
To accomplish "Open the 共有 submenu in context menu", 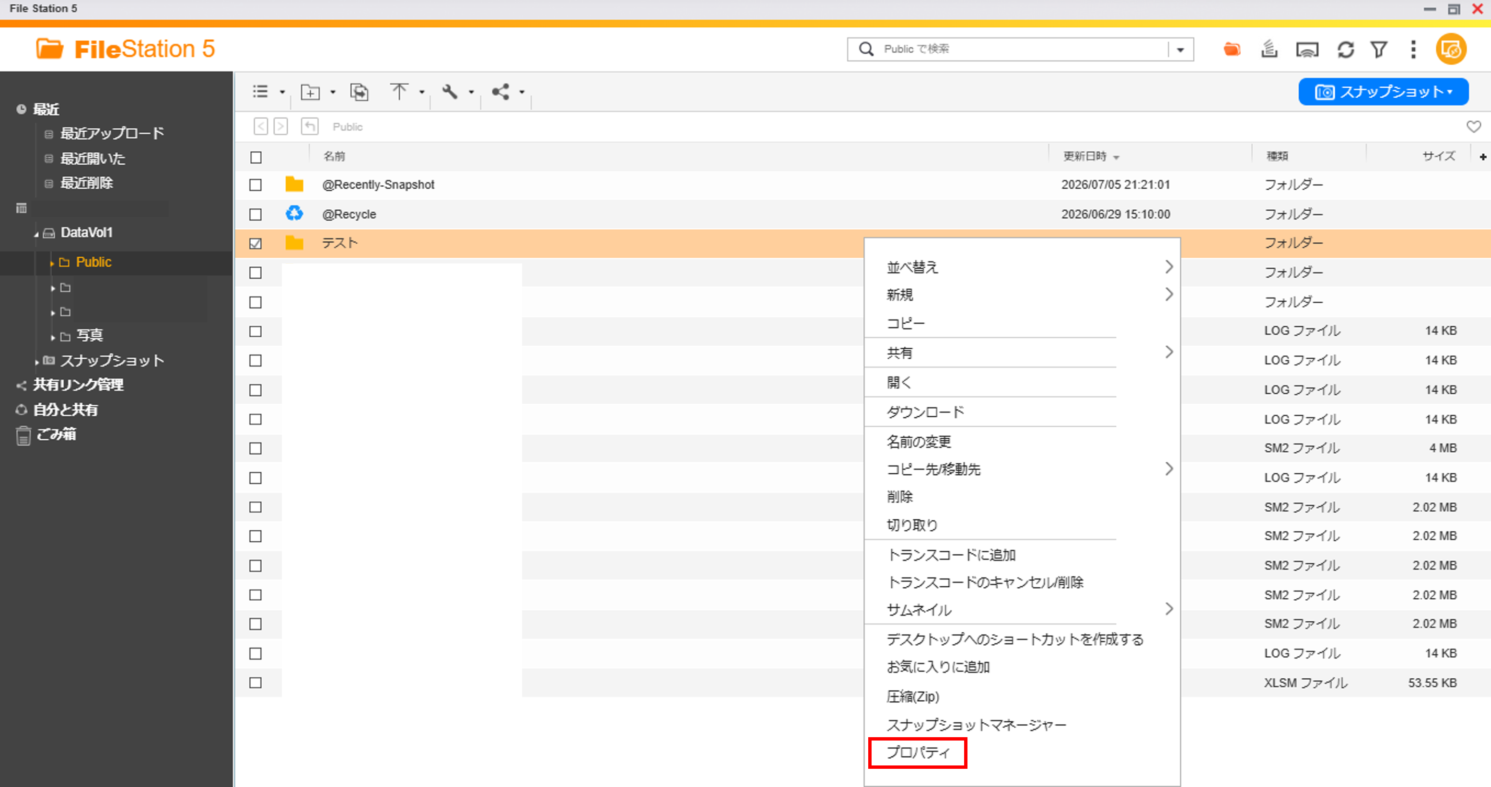I will pos(899,353).
